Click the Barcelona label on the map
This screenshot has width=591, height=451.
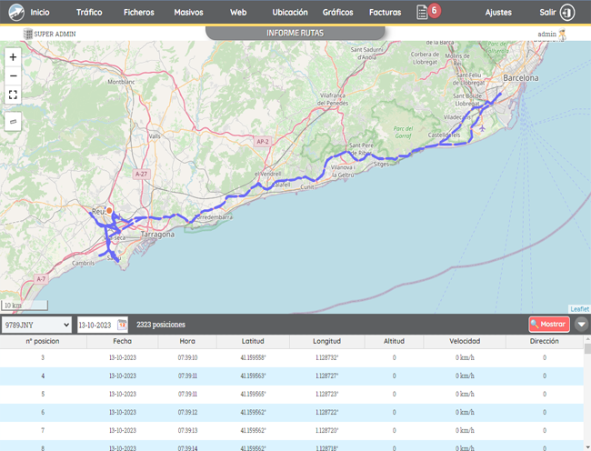click(520, 78)
